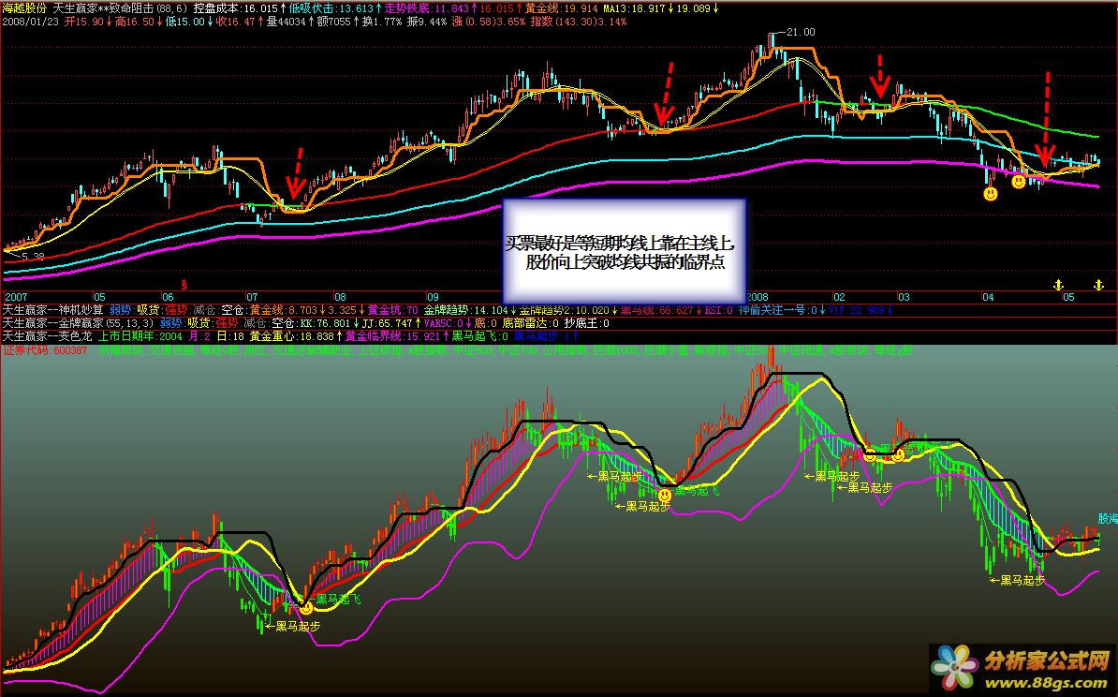Screen dimensions: 1118x697
Task: Click the KK:76.801 value
Action: click(325, 323)
